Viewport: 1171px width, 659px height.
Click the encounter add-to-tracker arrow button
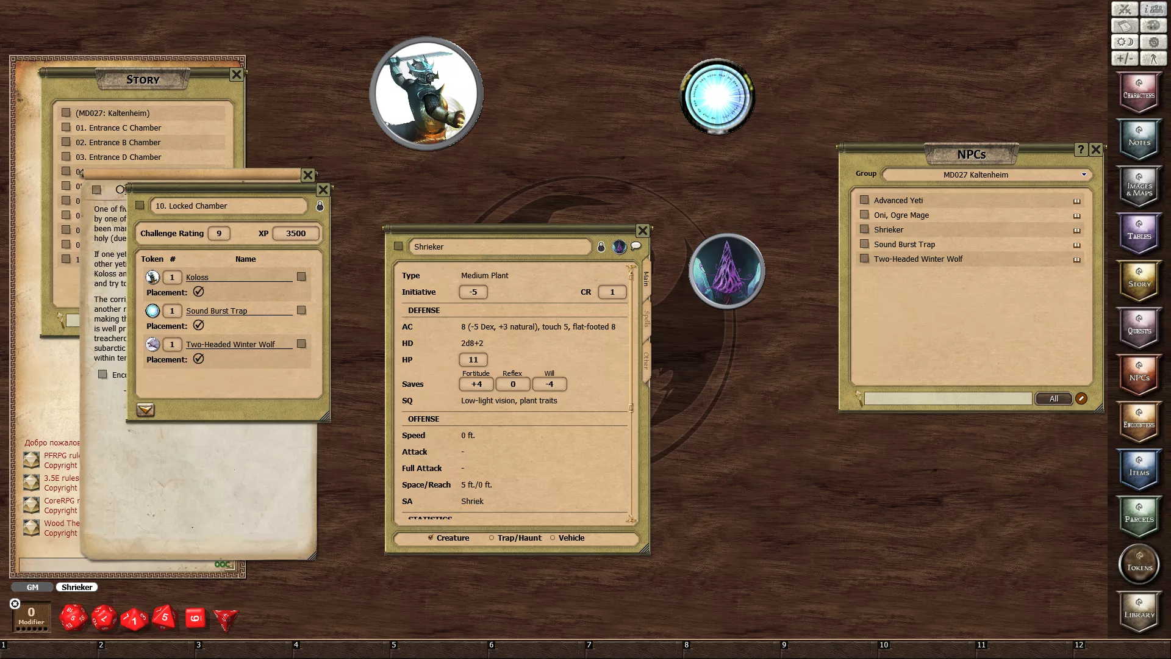pyautogui.click(x=145, y=409)
